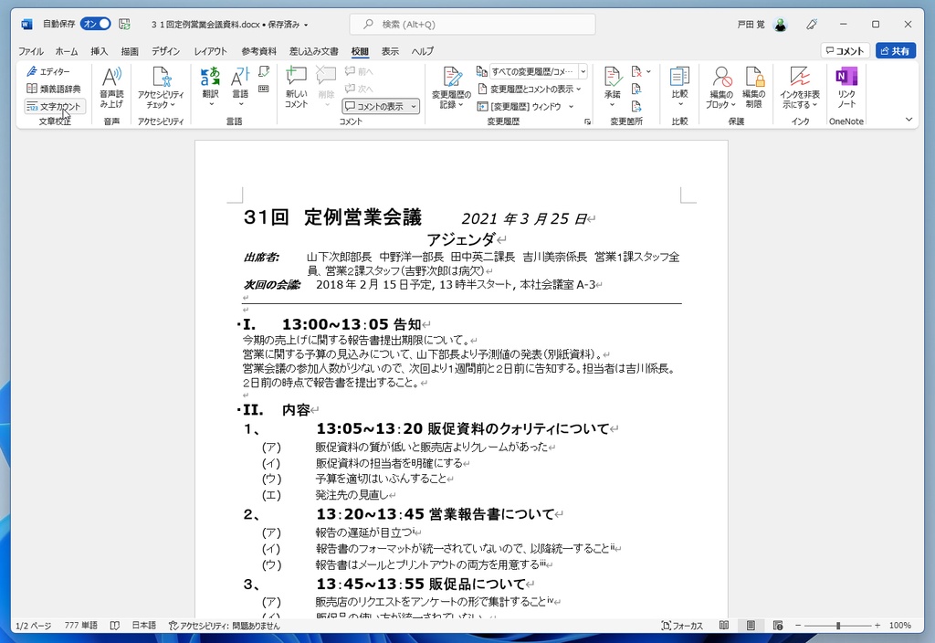Switch to the 描画 tab
Screen dimensions: 935x643
pos(130,51)
